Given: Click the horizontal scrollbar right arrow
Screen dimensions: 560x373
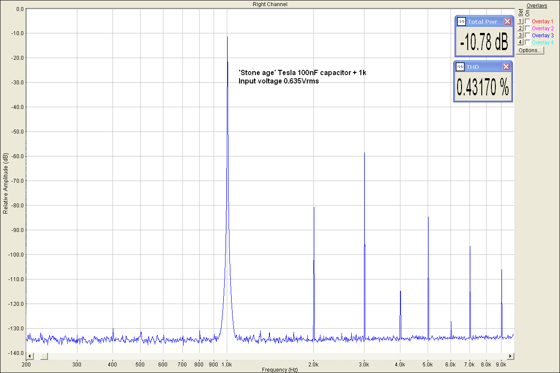Looking at the screenshot, I should pyautogui.click(x=510, y=356).
